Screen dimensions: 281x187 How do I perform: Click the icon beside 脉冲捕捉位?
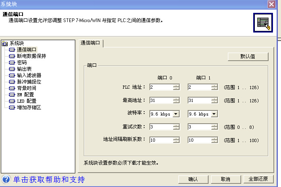[x=12, y=82]
